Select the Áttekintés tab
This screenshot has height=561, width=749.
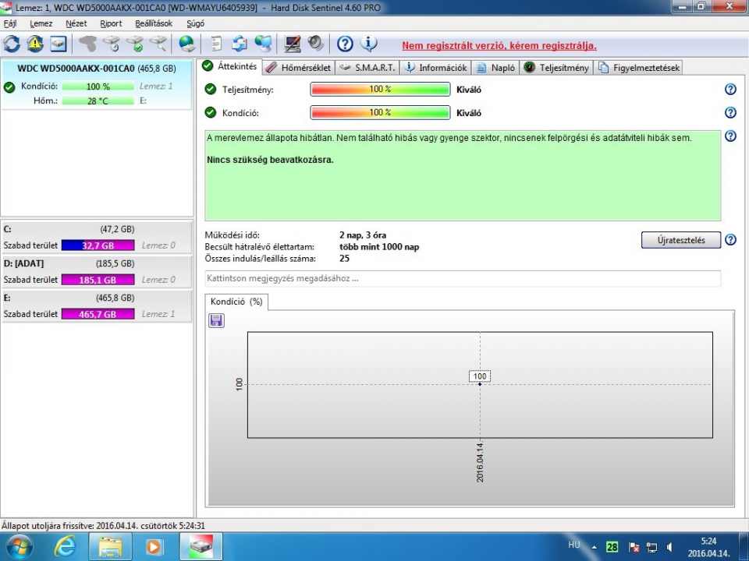229,66
